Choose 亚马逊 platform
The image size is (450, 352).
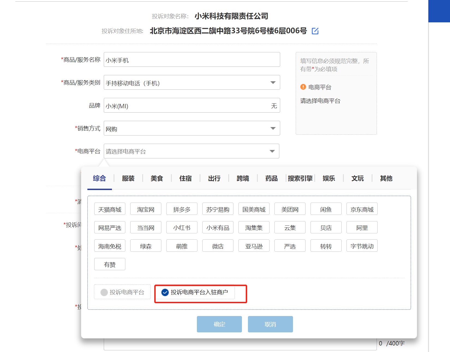(x=254, y=246)
